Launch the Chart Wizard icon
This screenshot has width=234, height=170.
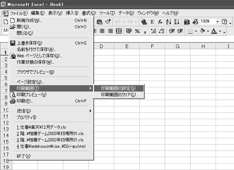(x=187, y=22)
